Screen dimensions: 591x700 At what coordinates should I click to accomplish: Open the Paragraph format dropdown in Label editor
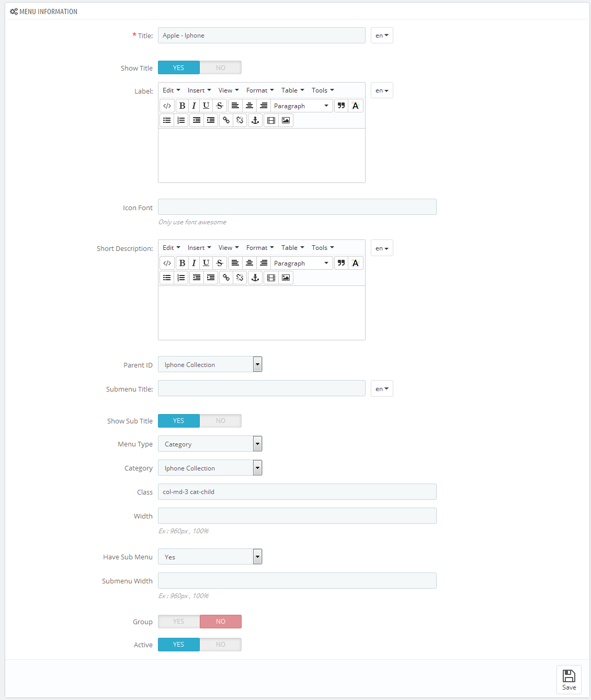(302, 106)
